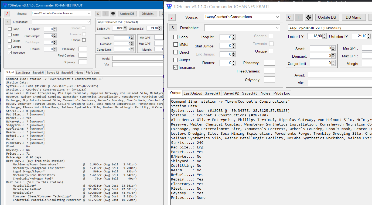Decrease Start Jumps with down arrow in right window

click(234, 47)
